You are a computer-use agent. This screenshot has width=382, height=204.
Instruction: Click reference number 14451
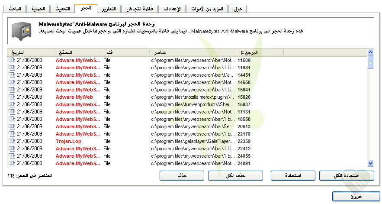[x=244, y=75]
